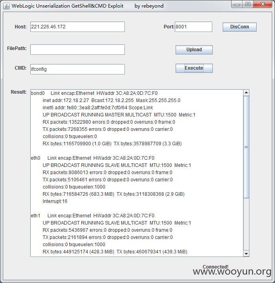Click the 'Host:' label

[20, 27]
